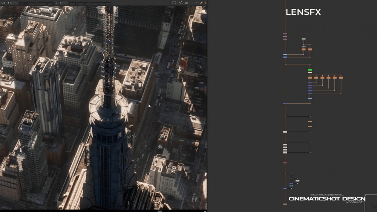The width and height of the screenshot is (377, 212).
Task: Click the region of interest marquee icon
Action: pyautogui.click(x=174, y=3)
